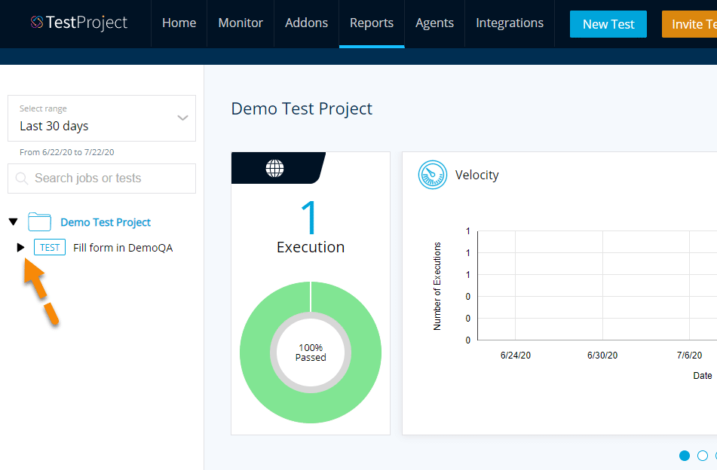Open the Integrations tab
The height and width of the screenshot is (470, 717).
(x=510, y=23)
